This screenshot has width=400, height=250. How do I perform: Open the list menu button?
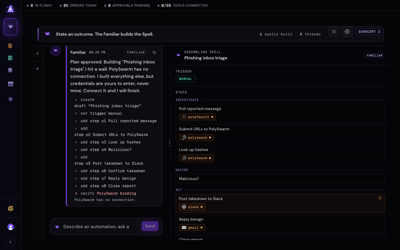[334, 32]
